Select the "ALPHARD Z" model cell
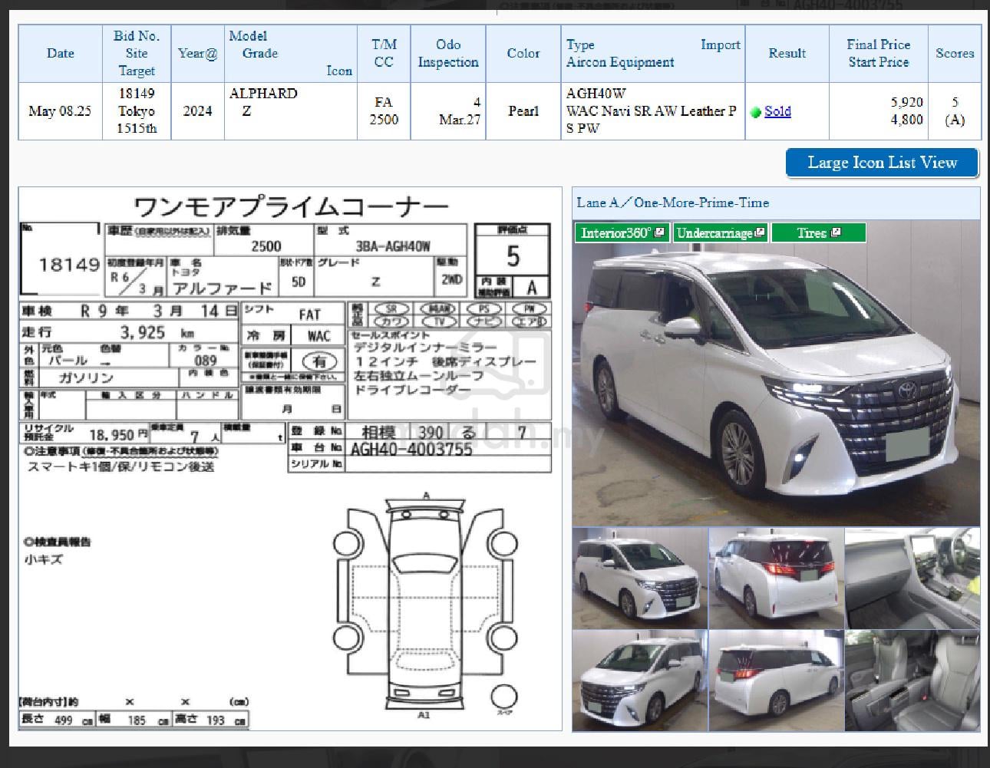This screenshot has width=990, height=768. click(291, 111)
